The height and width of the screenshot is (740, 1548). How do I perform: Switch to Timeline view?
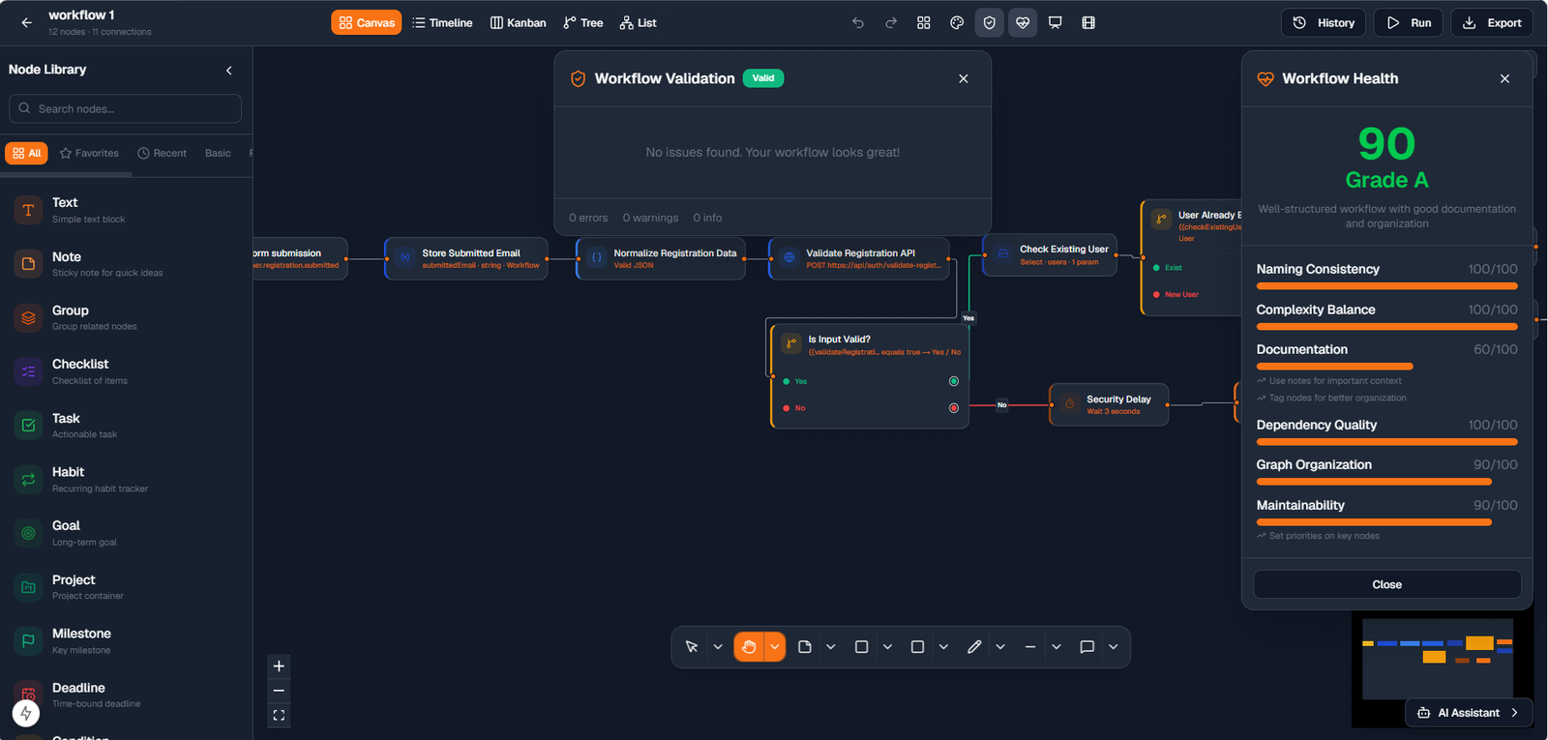pyautogui.click(x=442, y=22)
